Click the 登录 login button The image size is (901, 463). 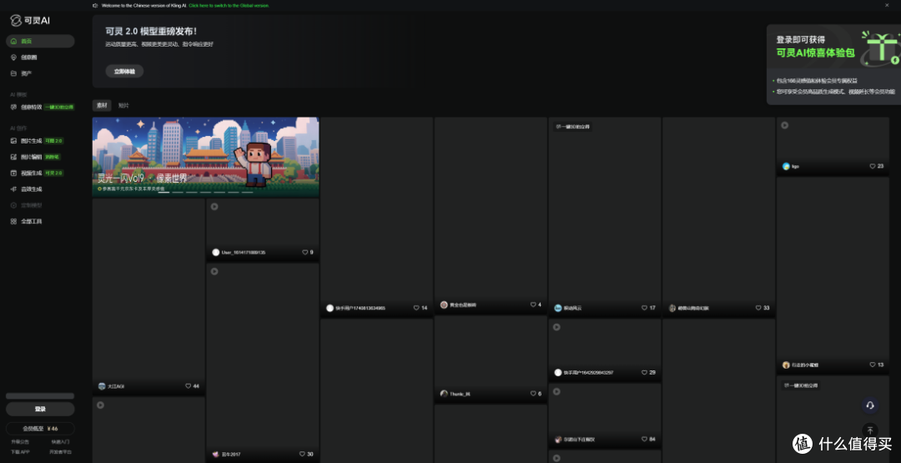point(40,409)
